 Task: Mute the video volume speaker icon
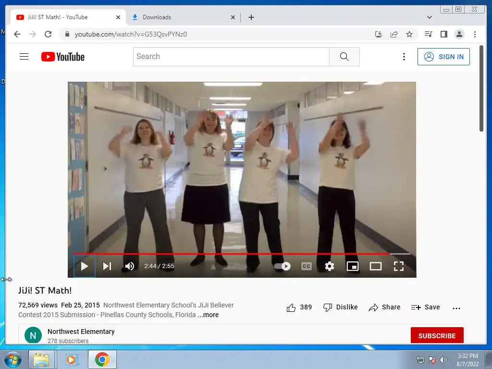point(130,266)
